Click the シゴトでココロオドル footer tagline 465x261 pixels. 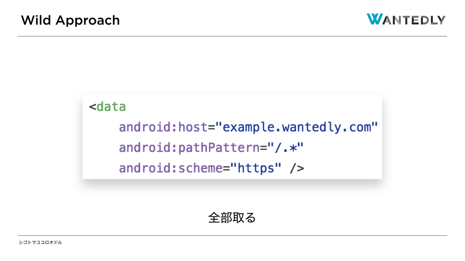pos(40,242)
